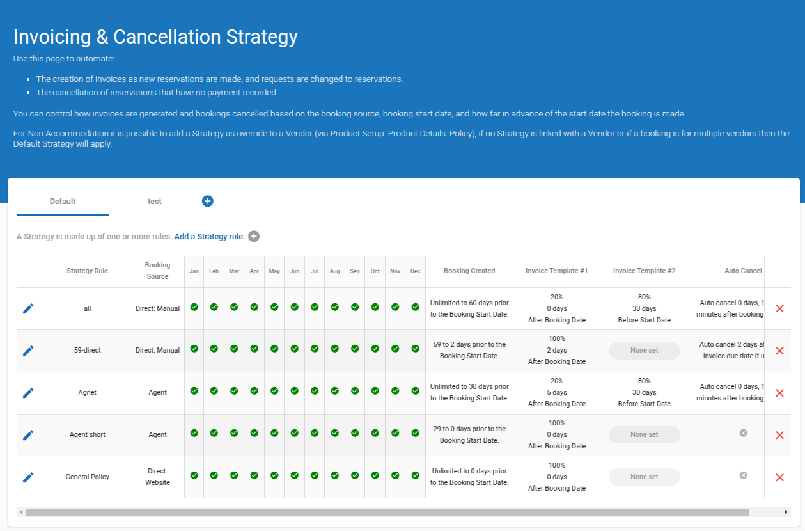The image size is (805, 531).
Task: Edit the Agent short rule via pencil icon
Action: (x=28, y=435)
